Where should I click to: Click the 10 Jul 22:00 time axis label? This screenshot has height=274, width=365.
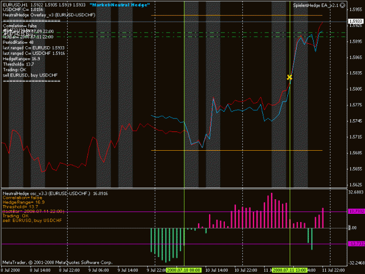coord(246,270)
